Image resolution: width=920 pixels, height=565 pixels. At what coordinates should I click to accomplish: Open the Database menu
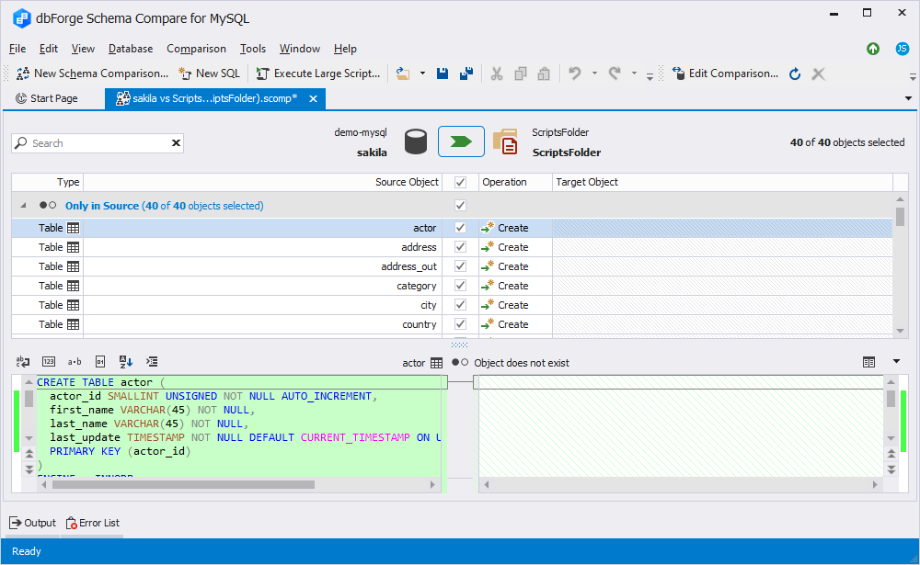(x=131, y=49)
